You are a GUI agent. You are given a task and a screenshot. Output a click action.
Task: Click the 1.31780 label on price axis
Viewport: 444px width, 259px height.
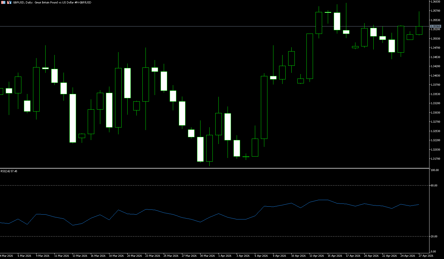(x=435, y=159)
